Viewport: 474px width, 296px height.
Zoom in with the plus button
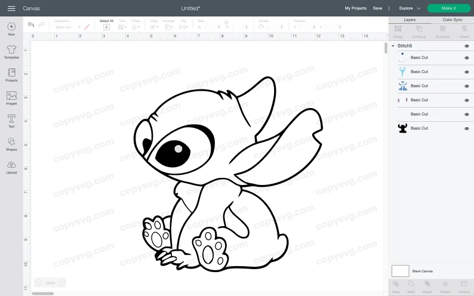coord(61,283)
